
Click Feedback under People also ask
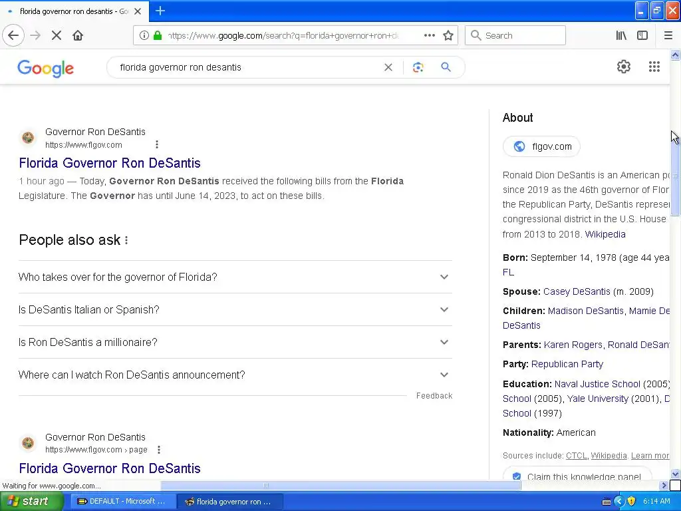coord(434,396)
